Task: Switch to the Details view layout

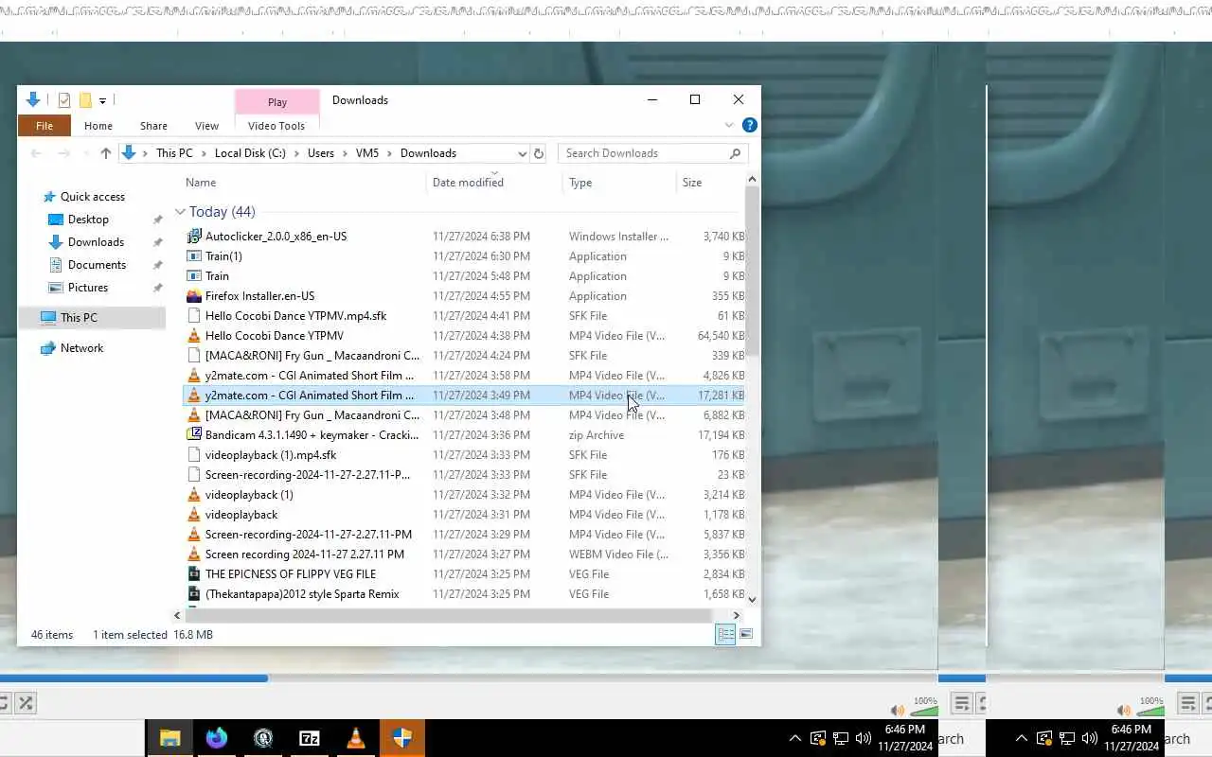Action: pyautogui.click(x=725, y=635)
